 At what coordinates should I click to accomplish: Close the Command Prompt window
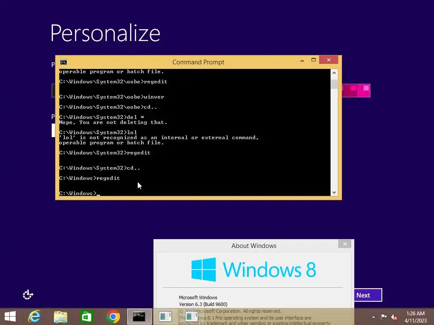[x=328, y=60]
